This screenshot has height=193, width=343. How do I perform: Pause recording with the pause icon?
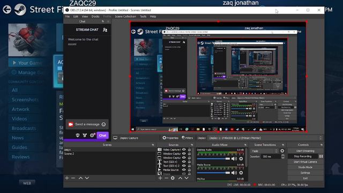click(x=321, y=156)
